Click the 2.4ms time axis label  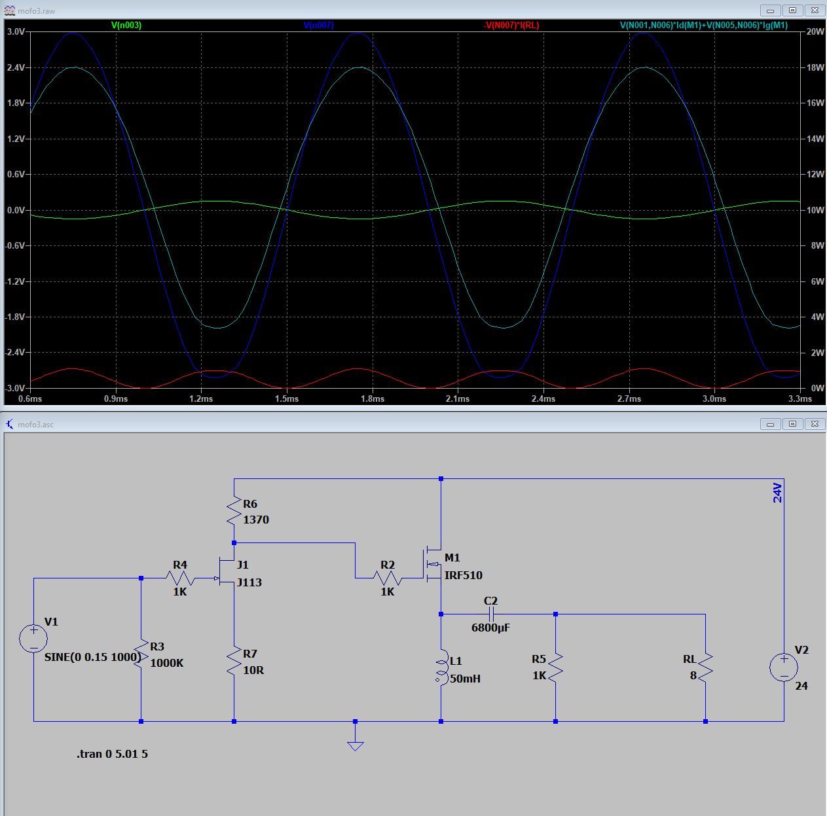[x=543, y=399]
